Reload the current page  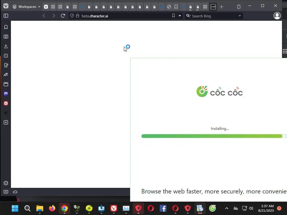(x=63, y=16)
